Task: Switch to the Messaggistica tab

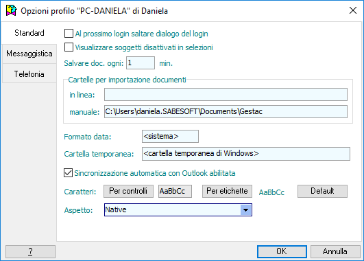Action: click(x=29, y=54)
